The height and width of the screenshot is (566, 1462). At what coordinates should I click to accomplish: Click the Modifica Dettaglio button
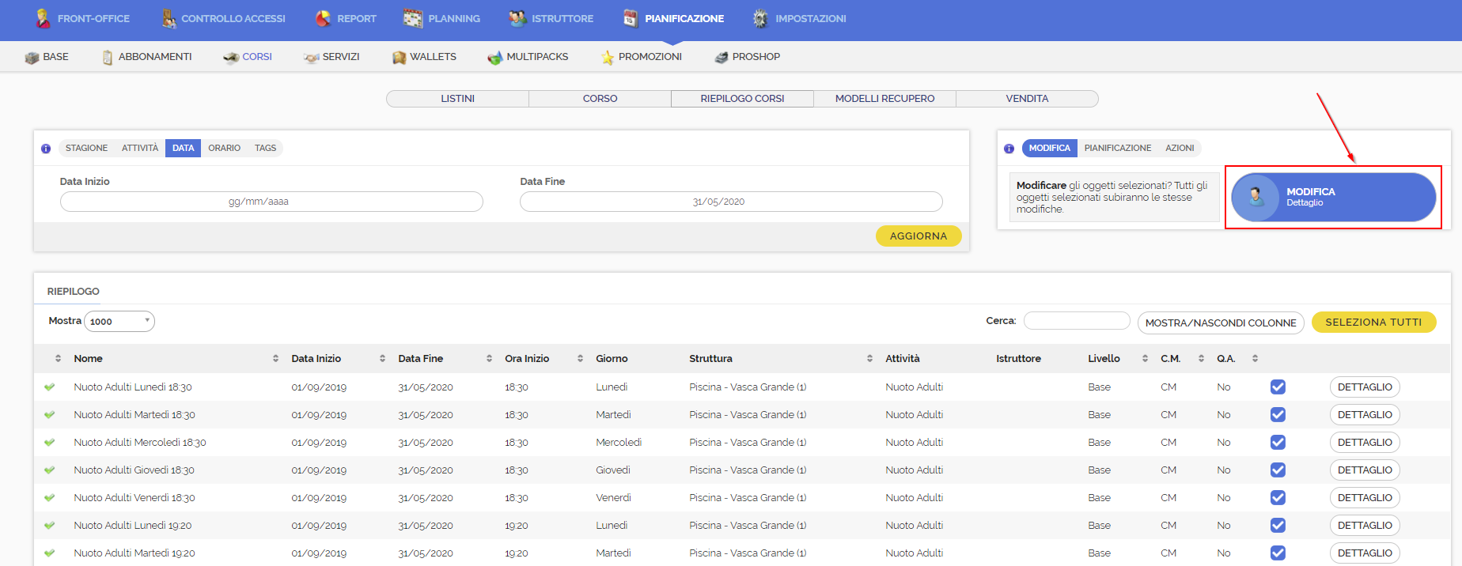pyautogui.click(x=1333, y=197)
